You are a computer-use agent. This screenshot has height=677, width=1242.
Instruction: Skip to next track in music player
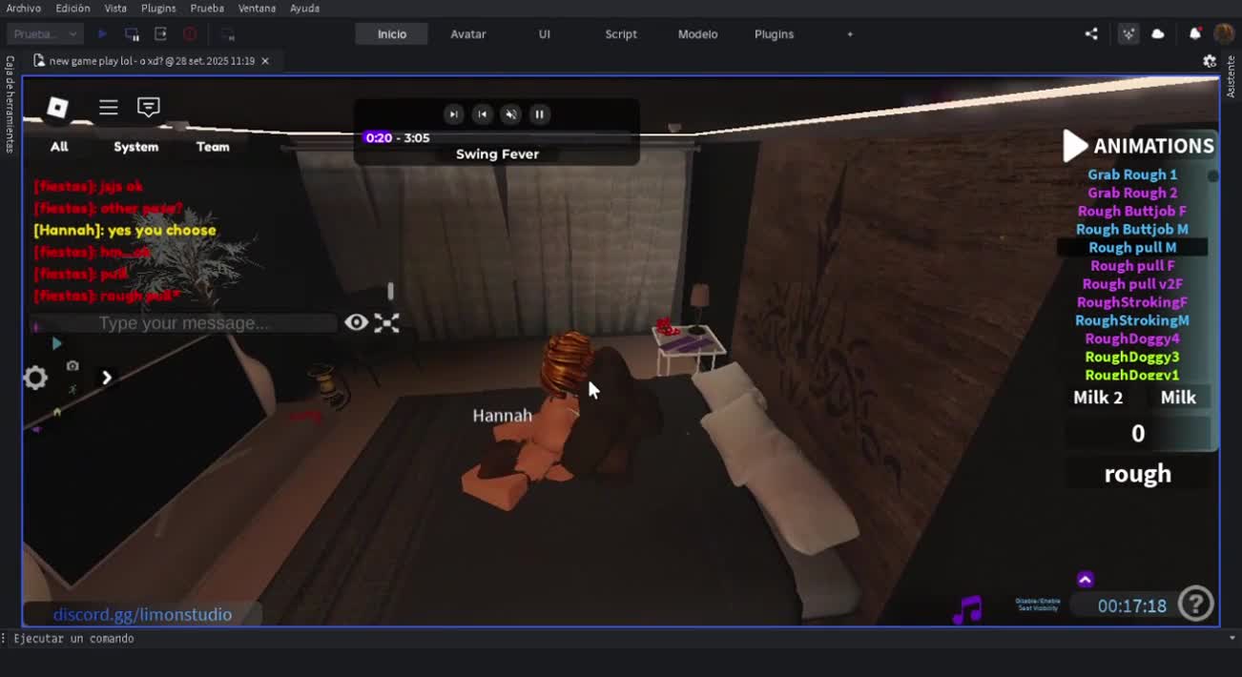click(x=454, y=114)
